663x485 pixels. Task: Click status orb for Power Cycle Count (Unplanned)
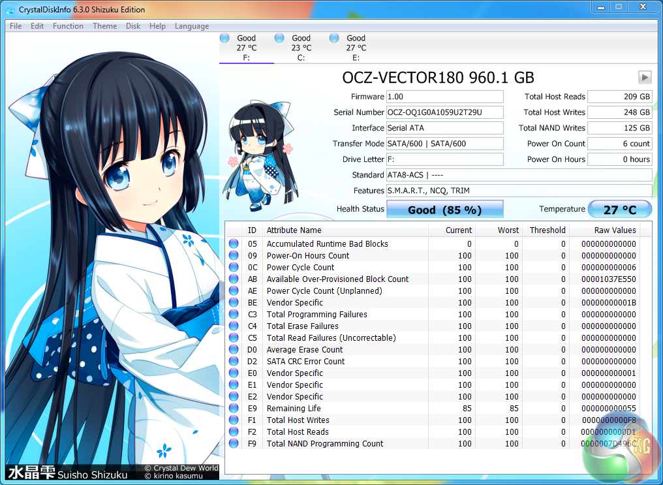point(234,290)
